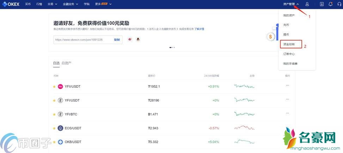This screenshot has width=343, height=153.
Task: Click the download app icon in header
Action: pos(321,4)
